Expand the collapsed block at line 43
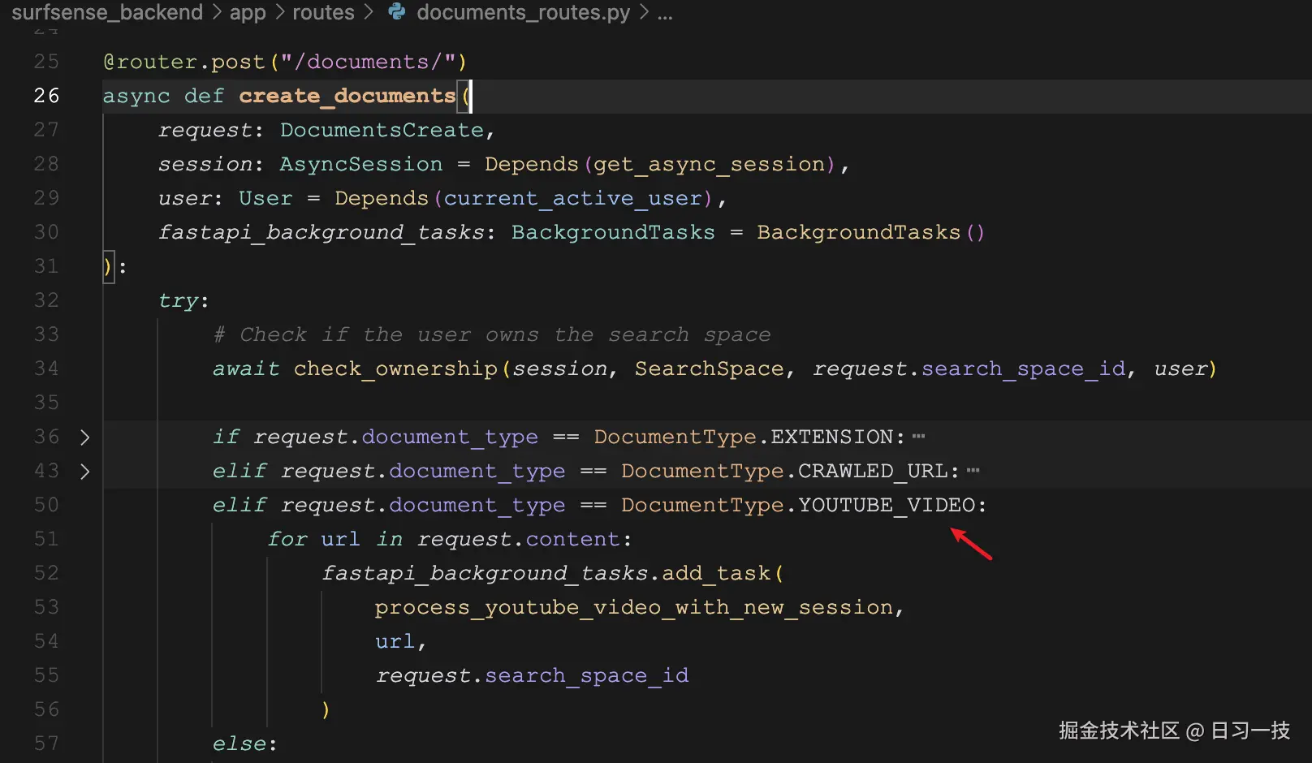This screenshot has width=1312, height=763. point(84,471)
